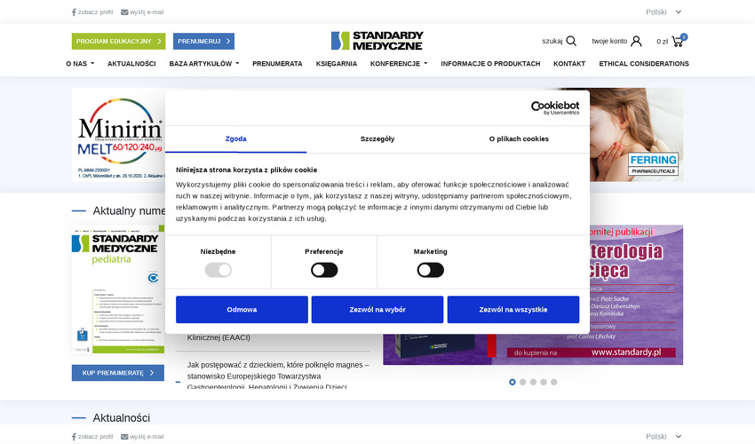Screen dimensions: 755x444
Task: Click the Ferring Pharmaceuticals logo in banner
Action: 653,163
